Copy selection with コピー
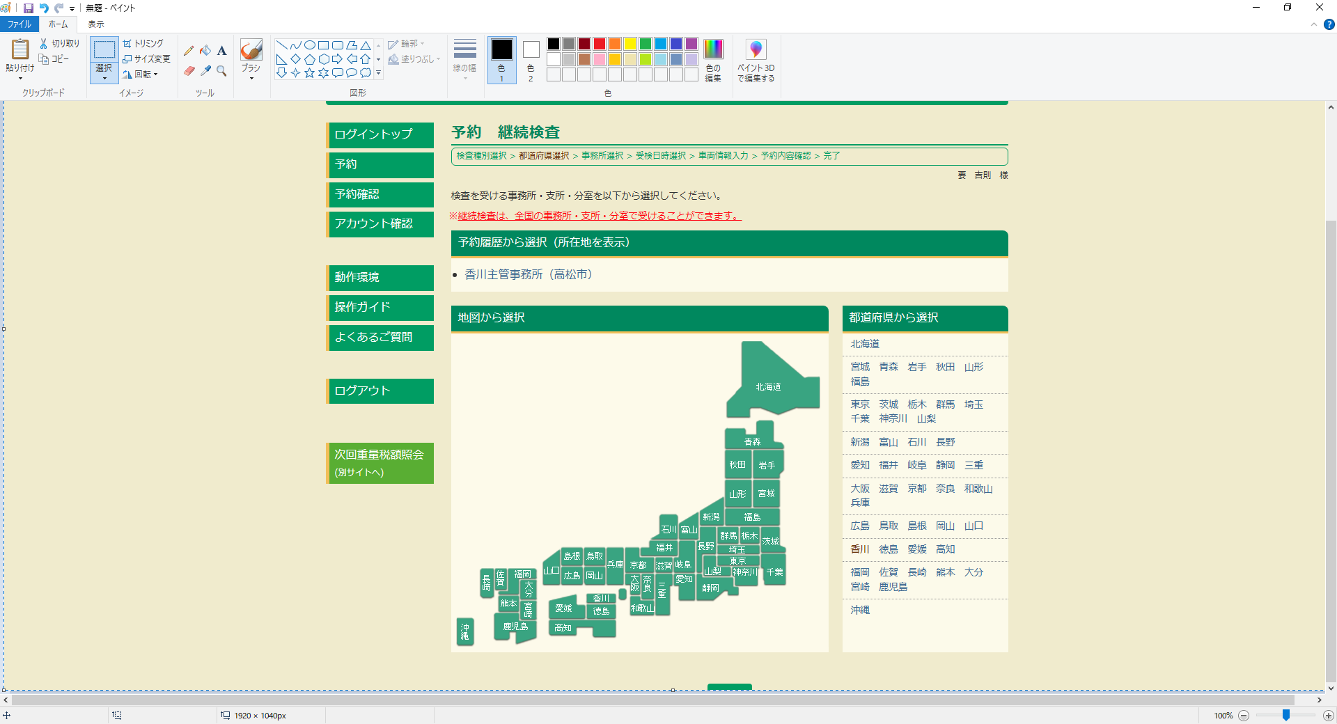Screen dimensions: 1337x724 click(54, 59)
